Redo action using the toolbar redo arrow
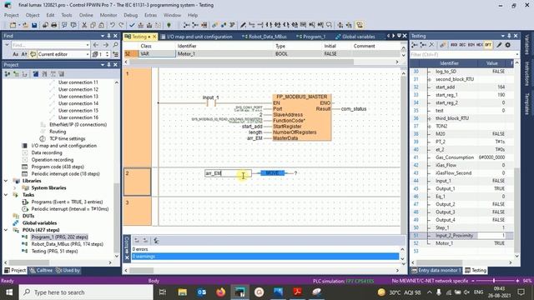Image resolution: width=534 pixels, height=300 pixels. click(x=121, y=25)
